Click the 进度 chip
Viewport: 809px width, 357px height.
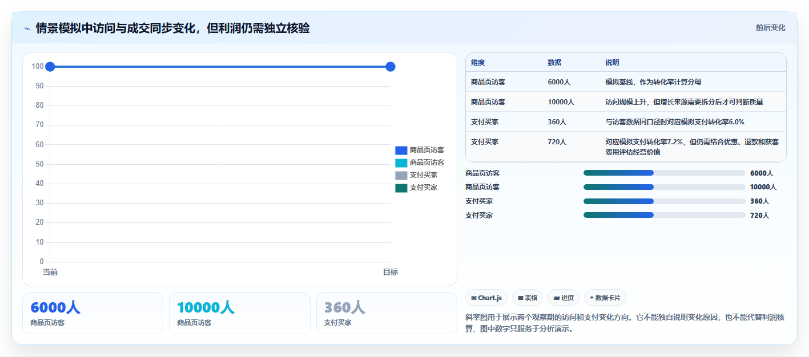pos(564,298)
